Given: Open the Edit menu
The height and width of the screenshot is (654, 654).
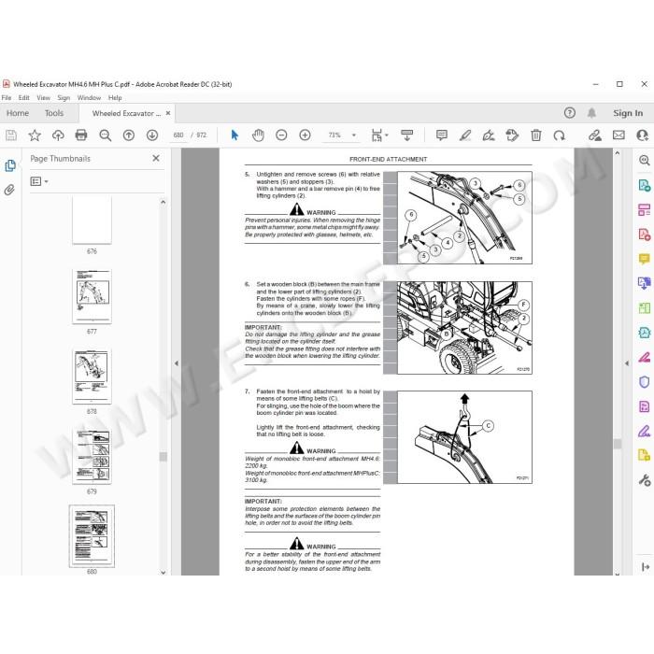Looking at the screenshot, I should 23,97.
